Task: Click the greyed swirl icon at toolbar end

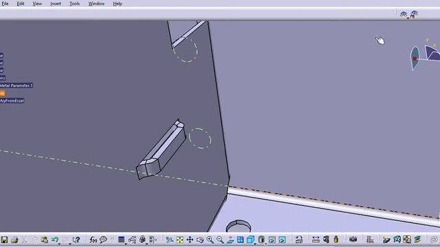Action: click(434, 239)
